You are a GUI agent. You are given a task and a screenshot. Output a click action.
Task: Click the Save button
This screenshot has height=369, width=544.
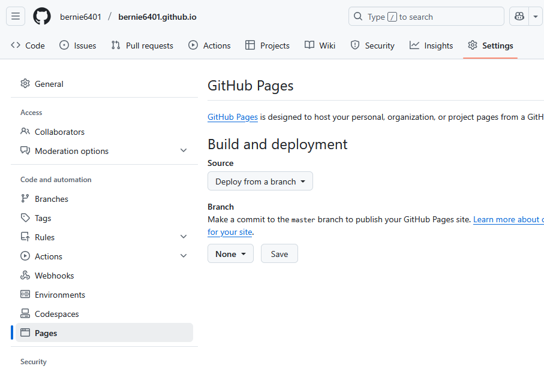pyautogui.click(x=279, y=253)
